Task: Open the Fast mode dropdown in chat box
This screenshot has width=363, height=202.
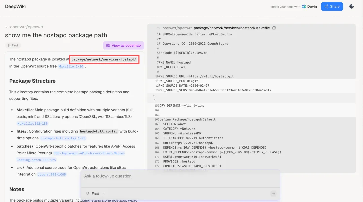Action: (95, 194)
